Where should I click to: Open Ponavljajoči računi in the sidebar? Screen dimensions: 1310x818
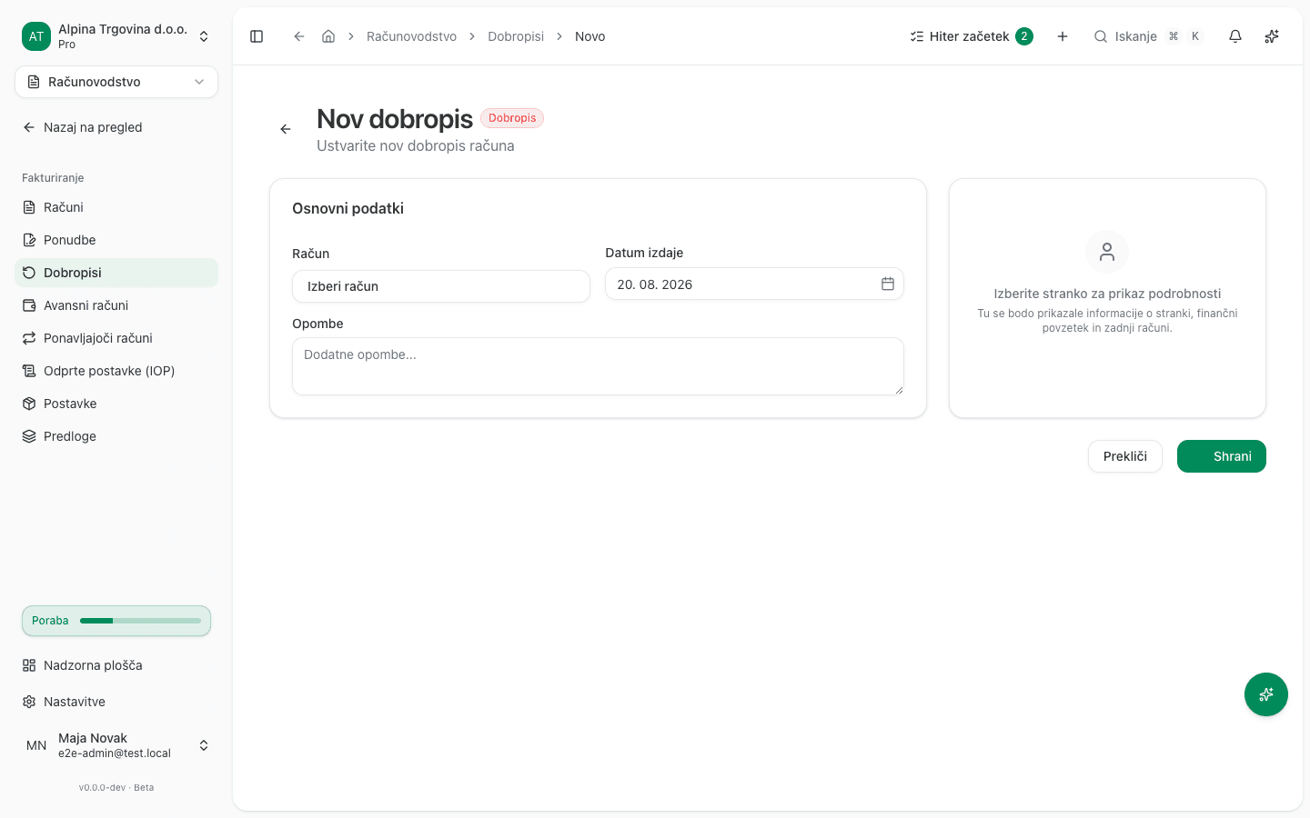pos(116,338)
